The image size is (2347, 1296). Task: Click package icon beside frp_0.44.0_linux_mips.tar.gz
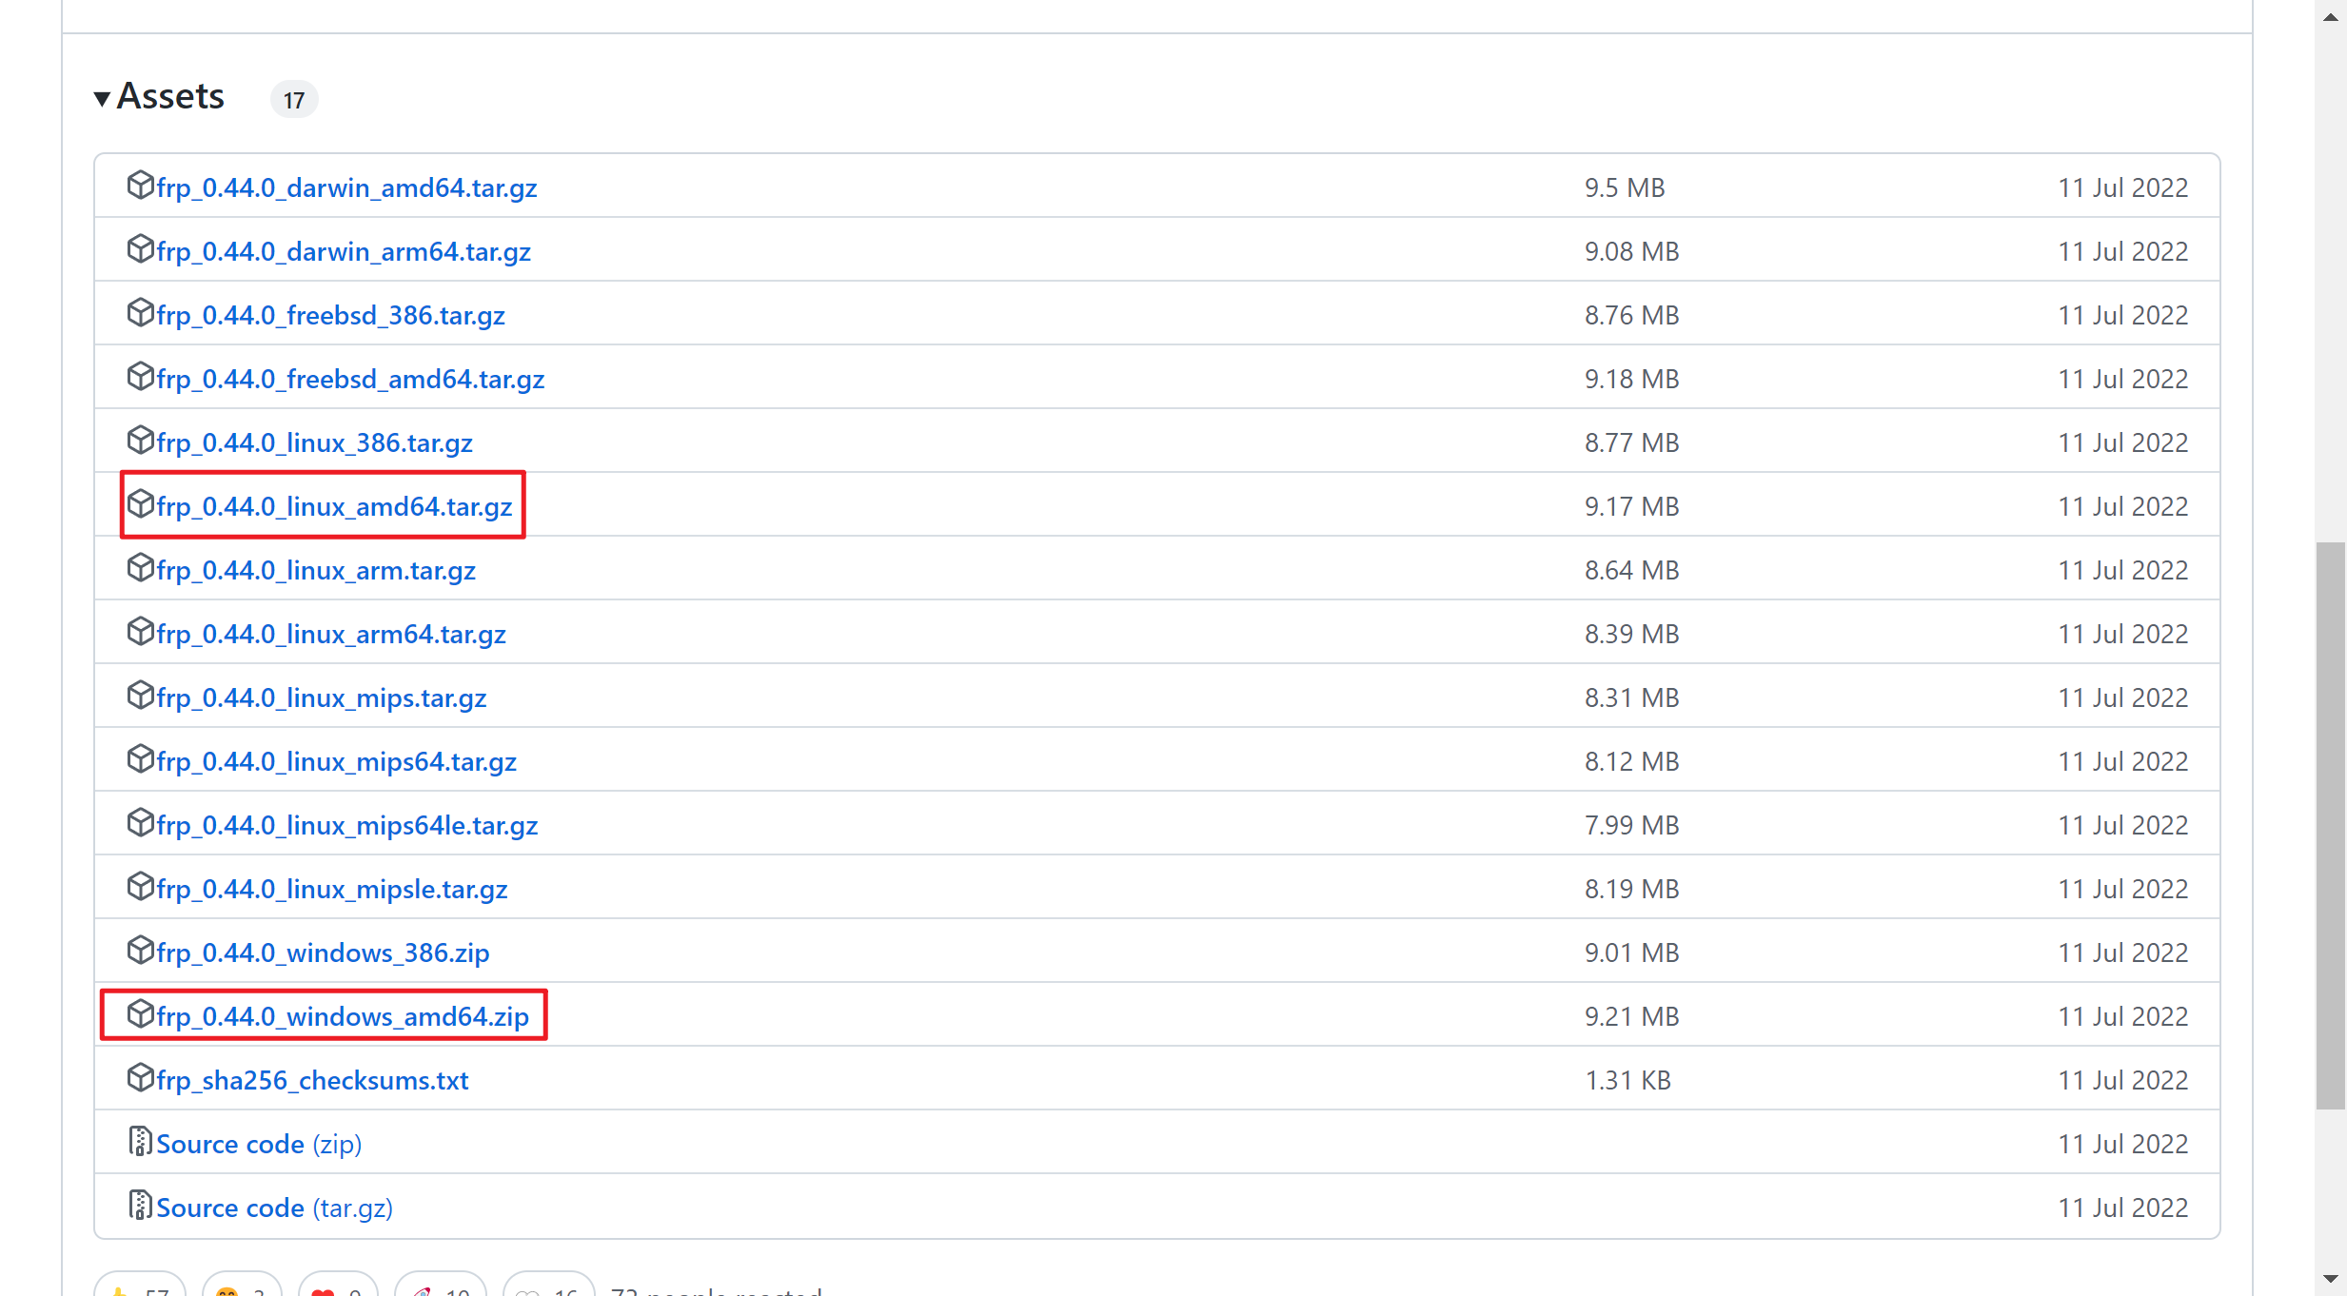tap(140, 695)
